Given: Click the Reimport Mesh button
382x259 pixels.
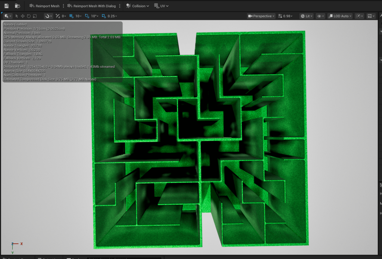Looking at the screenshot, I should tap(44, 6).
